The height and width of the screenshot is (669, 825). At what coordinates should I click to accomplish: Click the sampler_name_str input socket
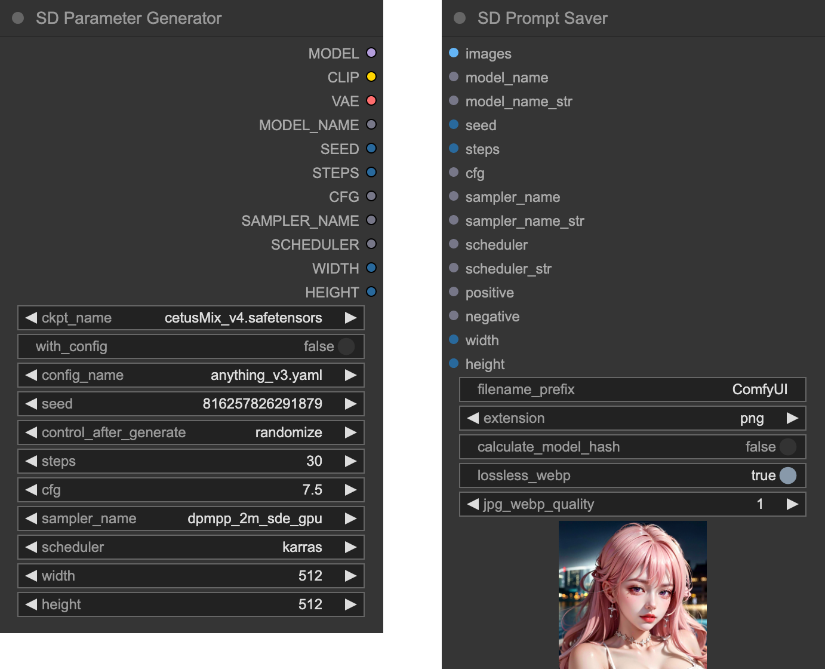[454, 220]
